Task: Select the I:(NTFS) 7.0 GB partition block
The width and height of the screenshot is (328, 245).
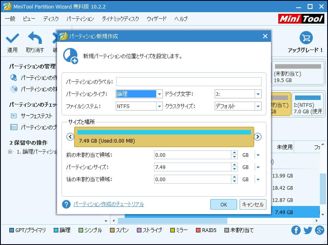Action: pyautogui.click(x=308, y=104)
